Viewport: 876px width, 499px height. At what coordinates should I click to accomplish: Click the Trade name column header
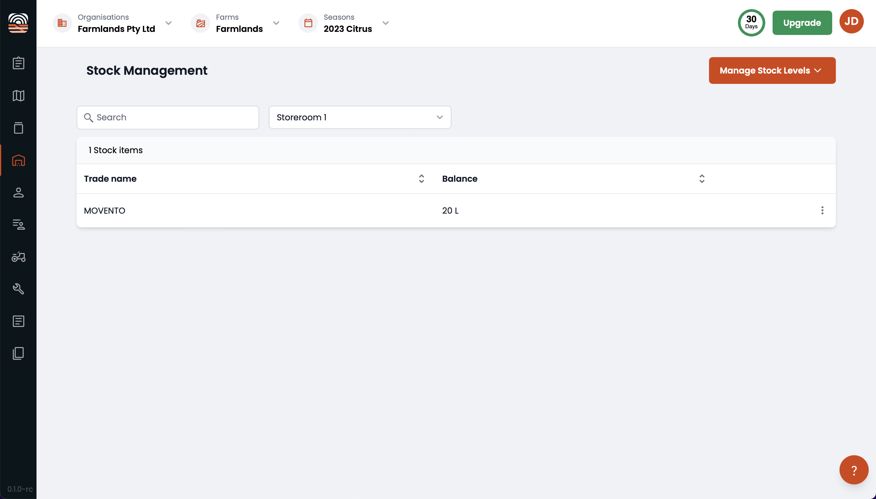[x=110, y=179]
